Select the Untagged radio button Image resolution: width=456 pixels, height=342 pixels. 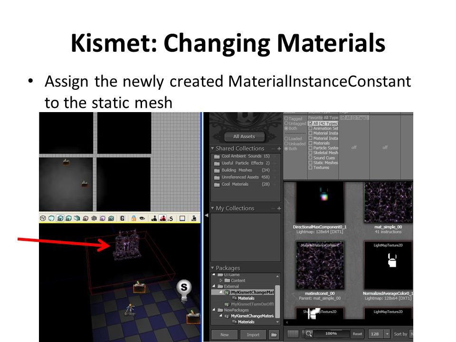pos(286,123)
